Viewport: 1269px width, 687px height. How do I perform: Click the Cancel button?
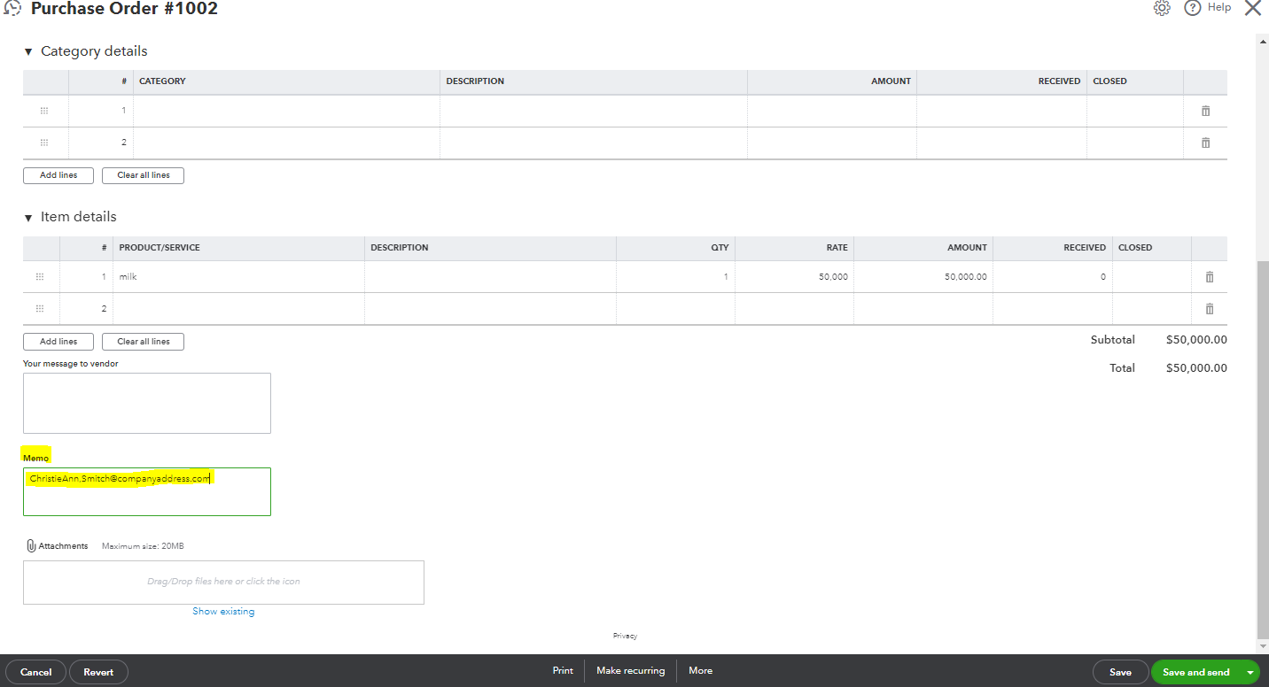[35, 672]
